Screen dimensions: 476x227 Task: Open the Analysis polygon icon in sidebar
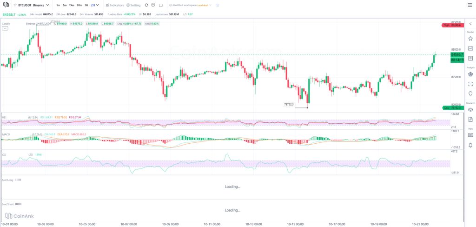[x=470, y=74]
